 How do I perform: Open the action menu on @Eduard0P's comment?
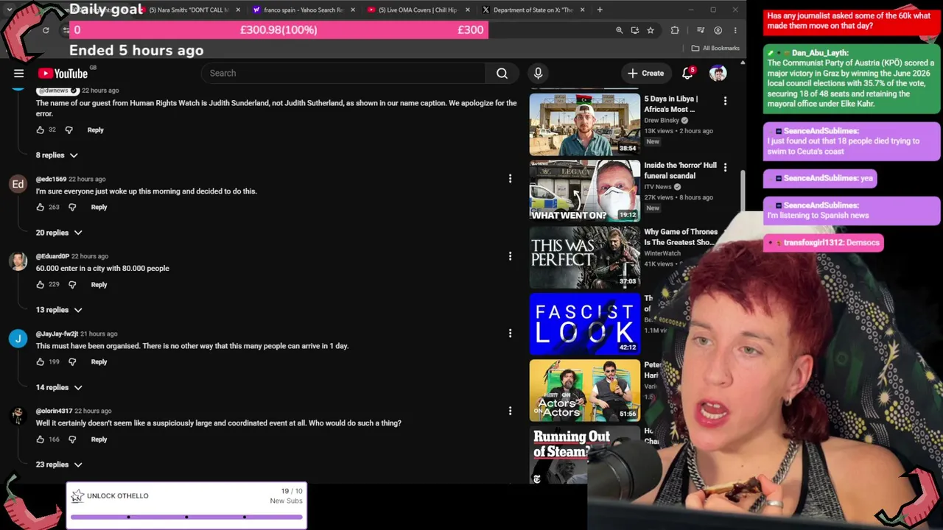(510, 256)
